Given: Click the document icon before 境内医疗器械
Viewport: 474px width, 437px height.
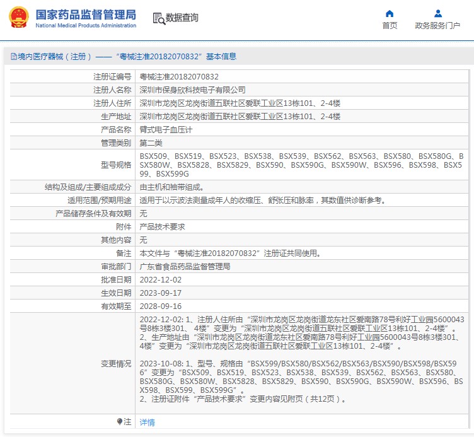Looking at the screenshot, I should point(13,56).
